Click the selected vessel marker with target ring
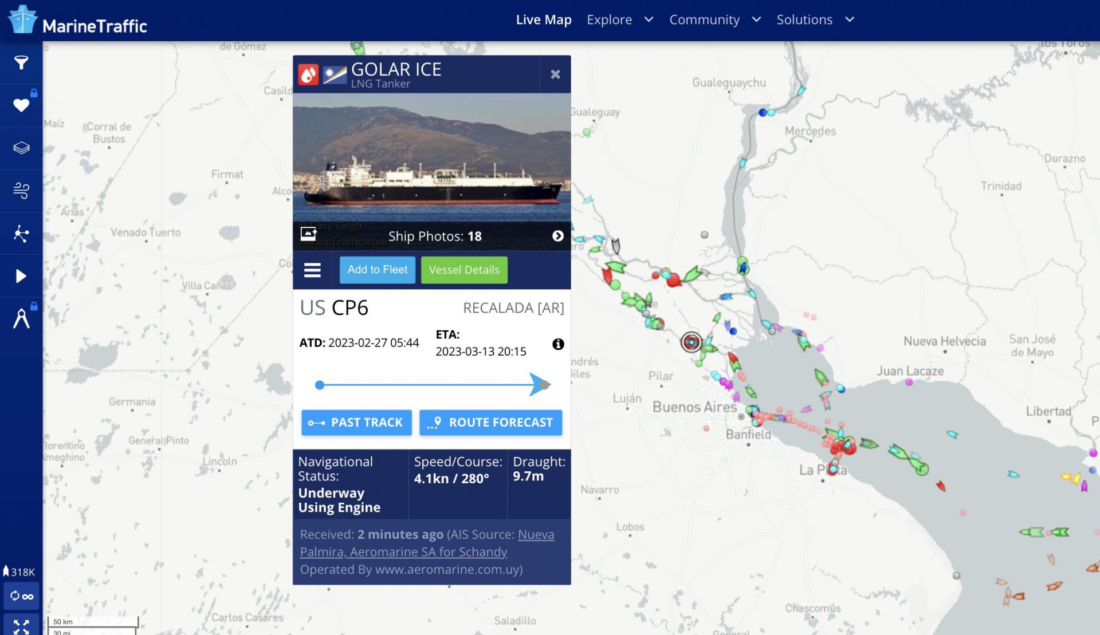Viewport: 1100px width, 635px height. 692,342
